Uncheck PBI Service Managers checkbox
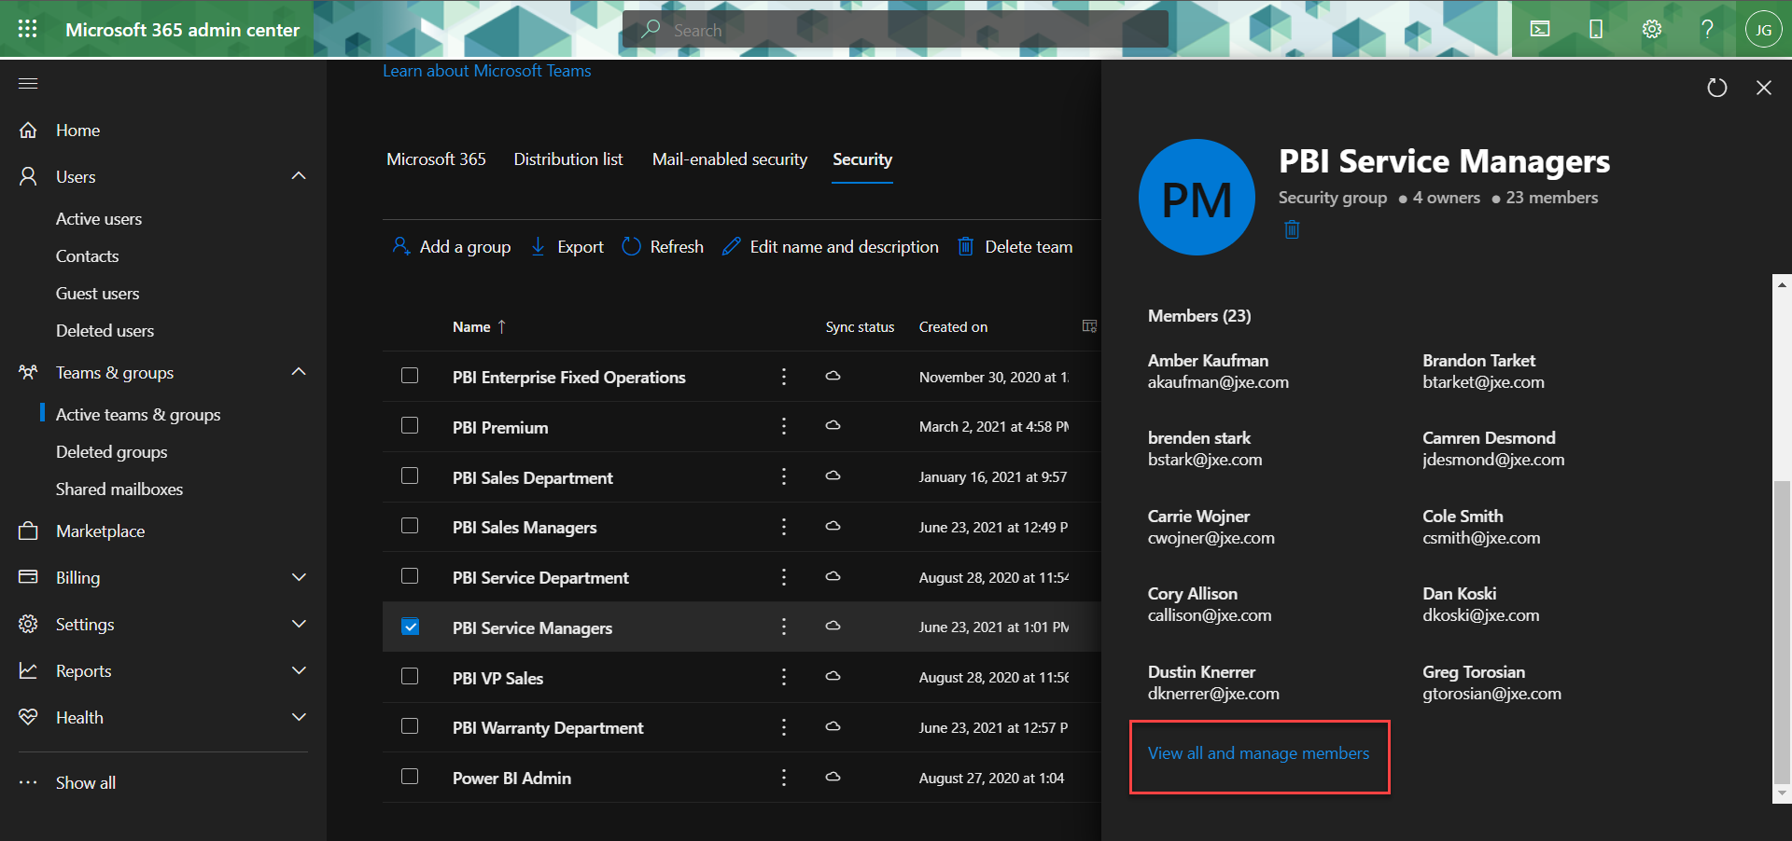1792x841 pixels. (x=410, y=627)
